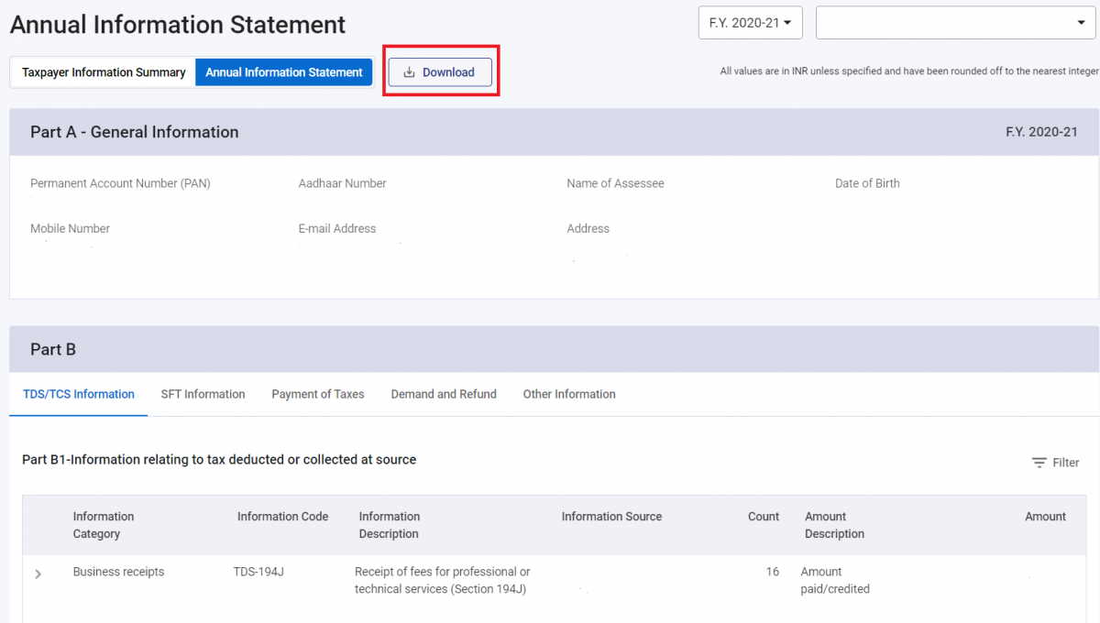The width and height of the screenshot is (1100, 623).
Task: Click the Part B section header
Action: [x=53, y=349]
